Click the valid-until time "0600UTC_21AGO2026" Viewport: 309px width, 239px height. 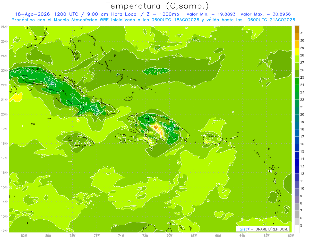tap(271, 20)
